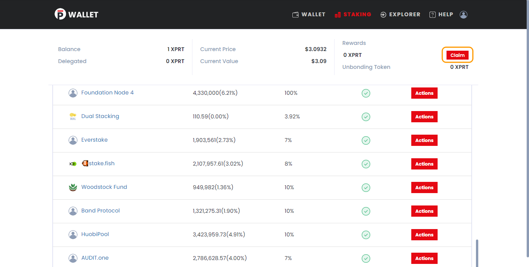Screen dimensions: 529x267
Task: Click the Dual Stacking validator logo
Action: pyautogui.click(x=73, y=116)
